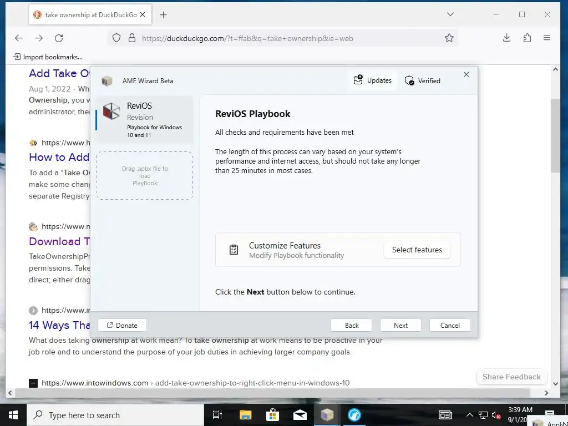Show hidden system tray icons
Screen dimensions: 568x426
coord(469,415)
